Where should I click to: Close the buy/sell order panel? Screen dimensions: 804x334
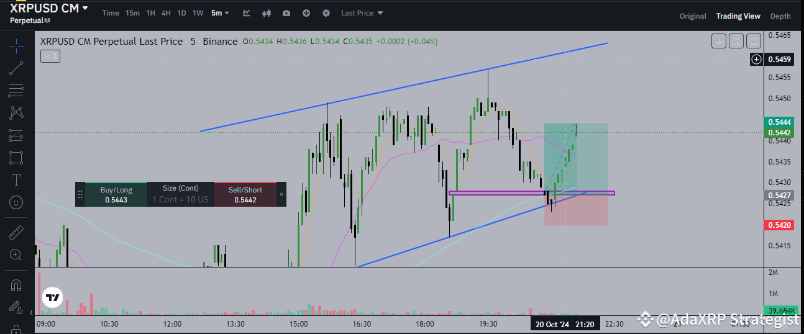[x=281, y=194]
